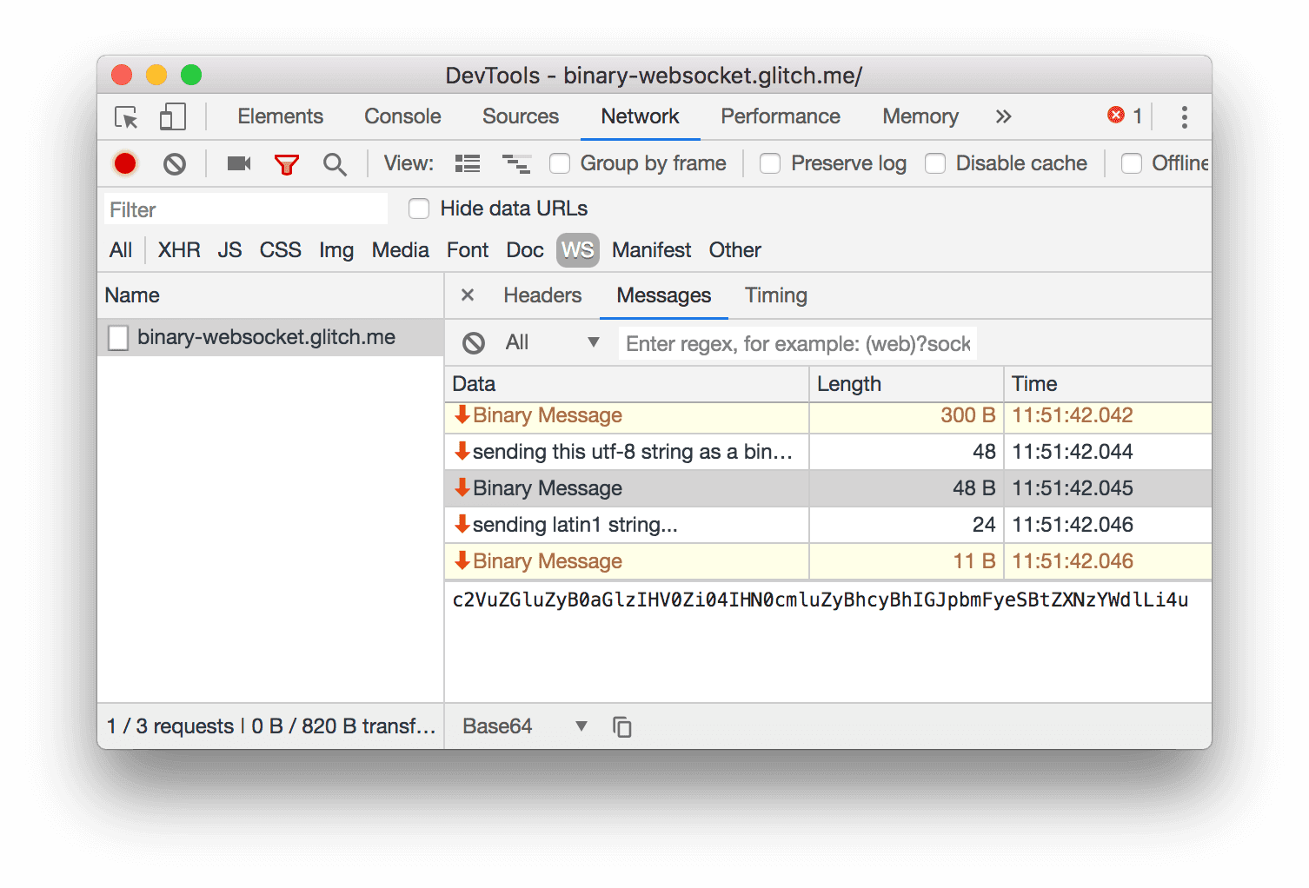This screenshot has height=888, width=1309.
Task: Check the Hide data URLs checkbox
Action: 419,209
